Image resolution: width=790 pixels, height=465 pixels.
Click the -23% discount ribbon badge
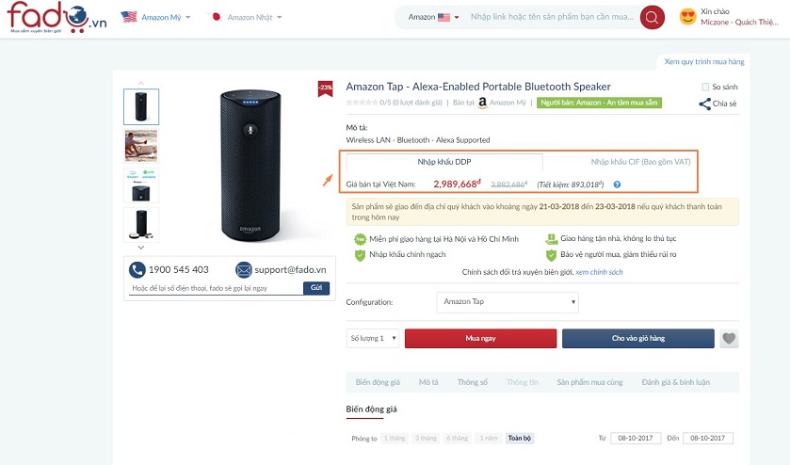click(x=326, y=88)
